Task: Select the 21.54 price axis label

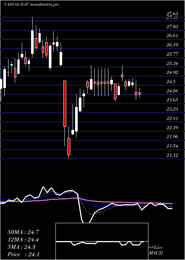Action: pyautogui.click(x=172, y=146)
